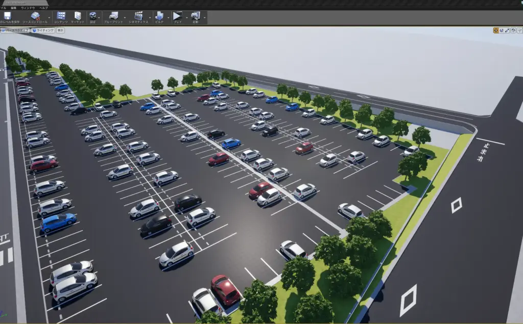Image resolution: width=523 pixels, height=324 pixels.
Task: Open the Marketplace (マーケット) icon
Action: 77,17
